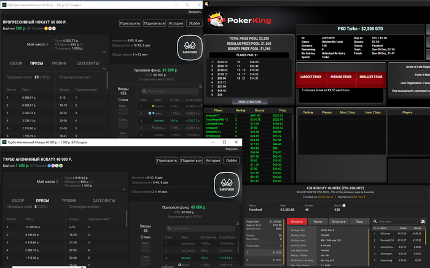Screen dimensions: 430x268
Task: Select neolyteone row in Turbo Anonymous player list
Action: (x=201, y=243)
